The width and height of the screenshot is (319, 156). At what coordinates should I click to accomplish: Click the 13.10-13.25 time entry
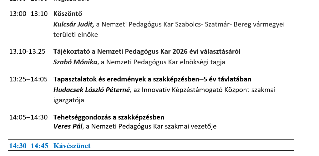(27, 51)
